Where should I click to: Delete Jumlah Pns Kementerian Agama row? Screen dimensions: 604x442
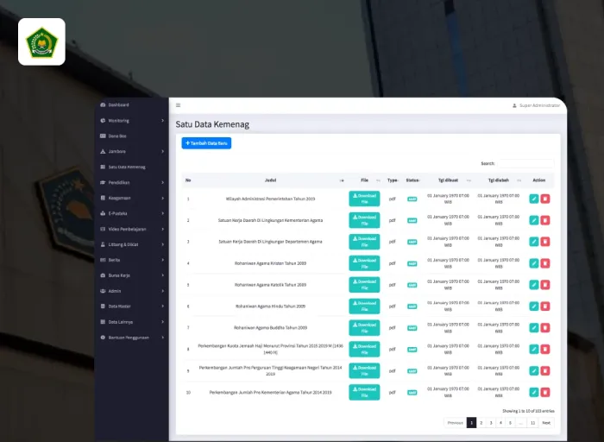(544, 392)
